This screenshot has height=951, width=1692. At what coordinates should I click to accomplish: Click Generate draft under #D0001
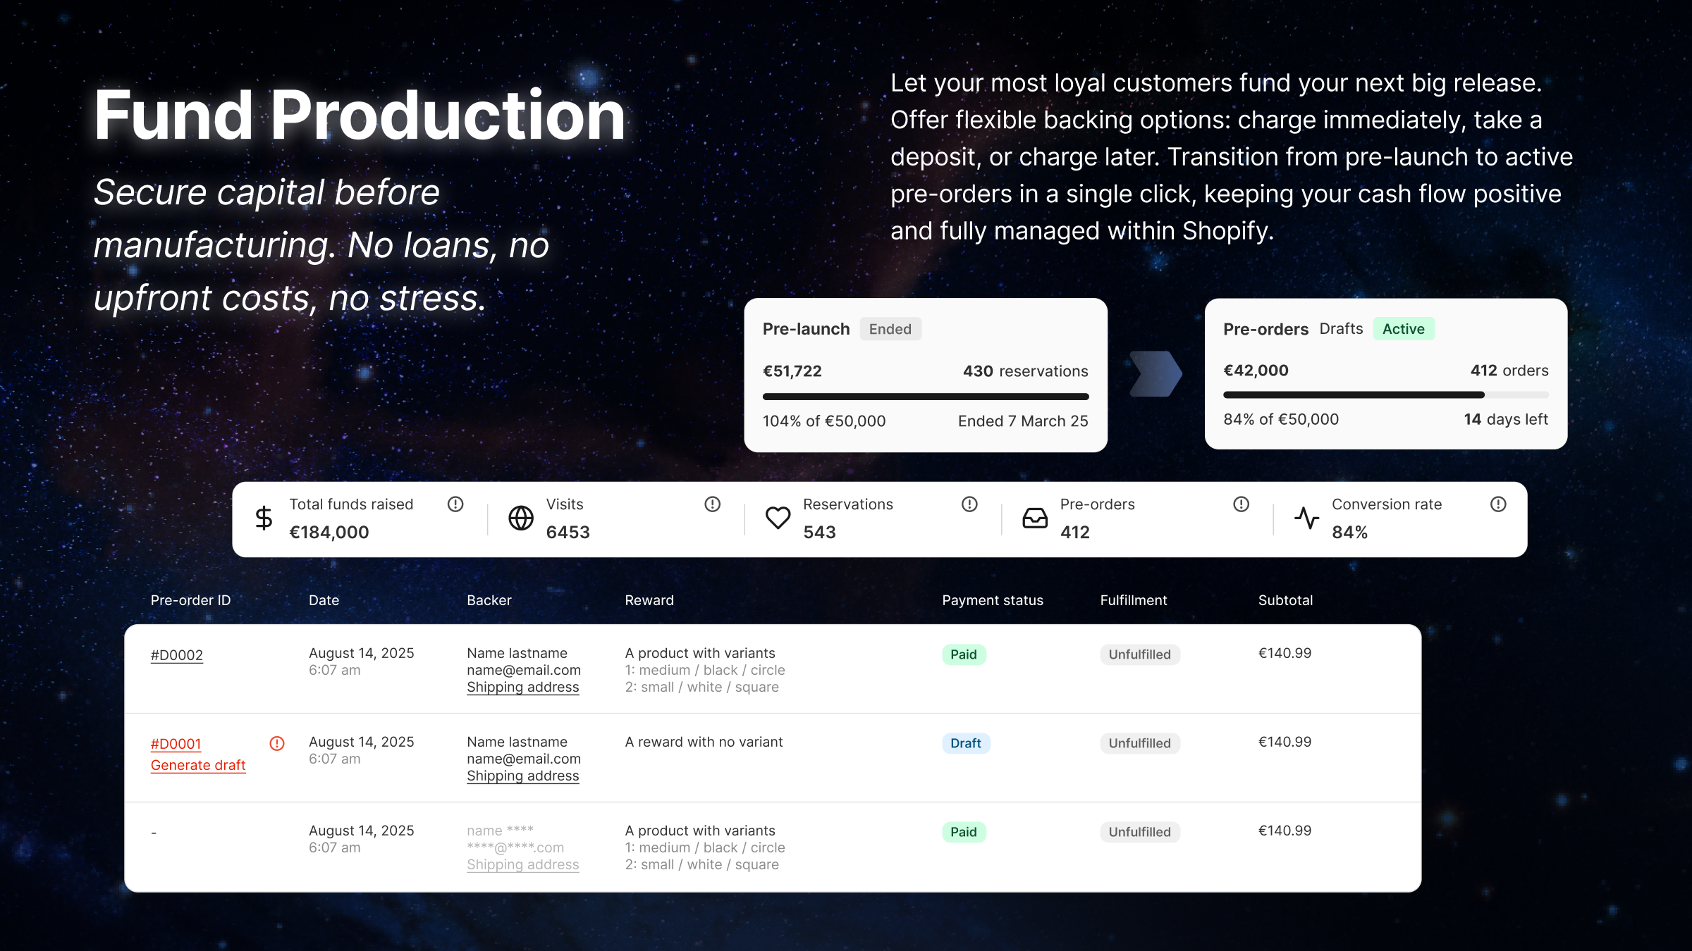point(198,764)
